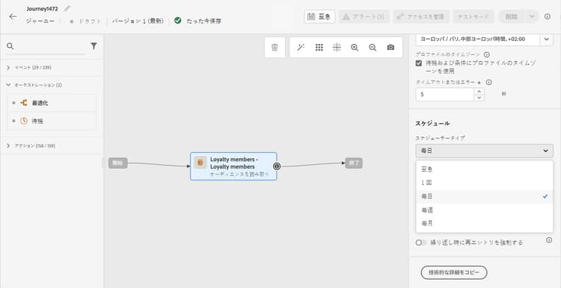Expand the arrow next to 削除
Viewport: 561px width, 288px height.
click(532, 16)
